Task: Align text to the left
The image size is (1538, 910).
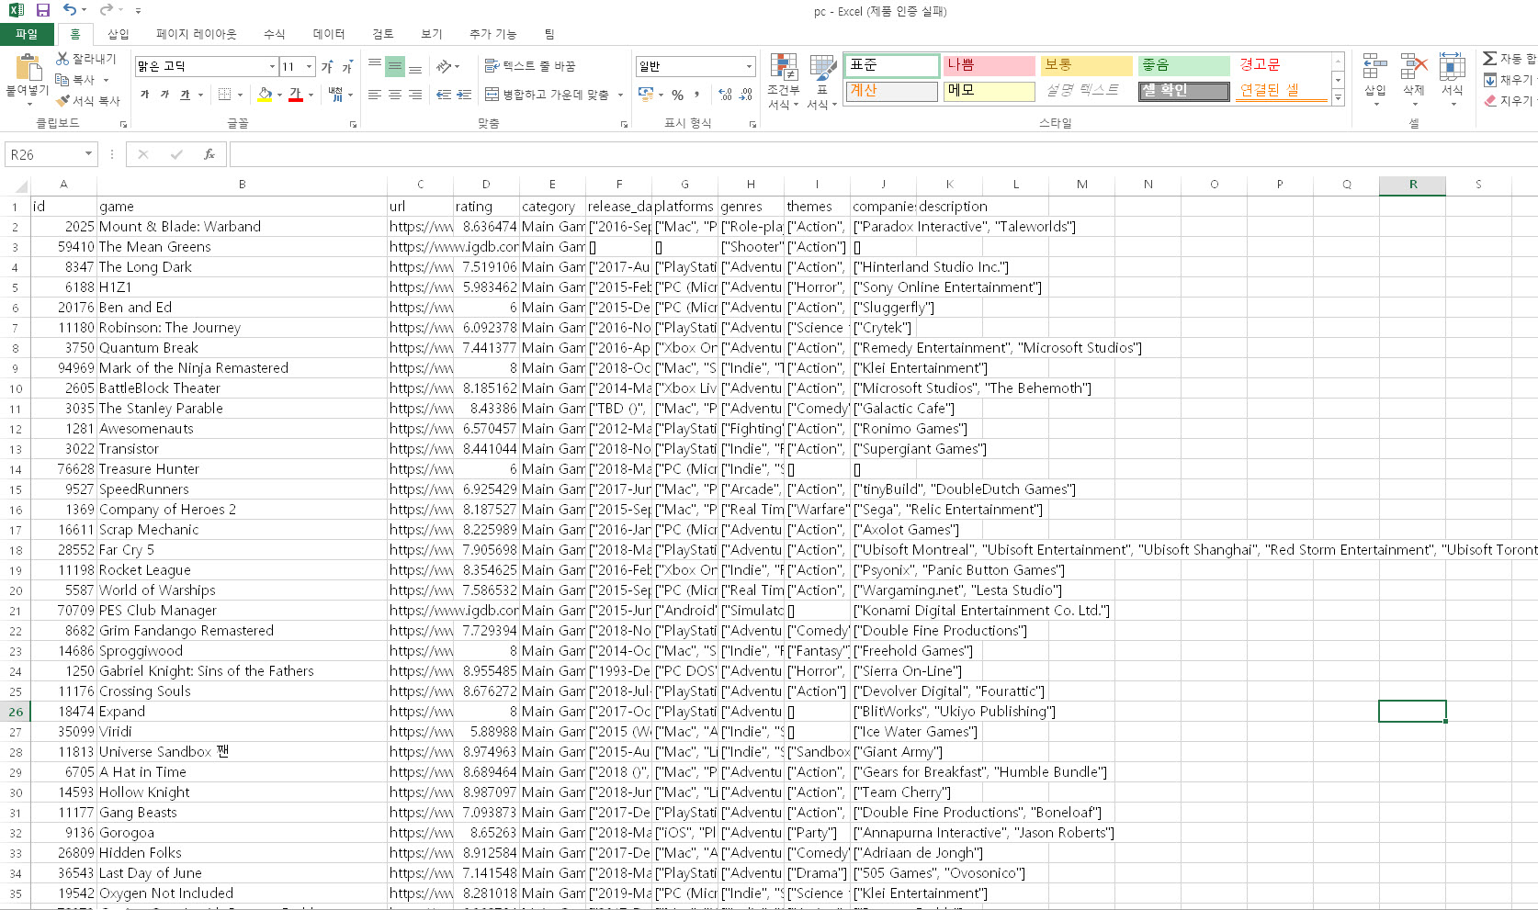Action: pos(375,95)
